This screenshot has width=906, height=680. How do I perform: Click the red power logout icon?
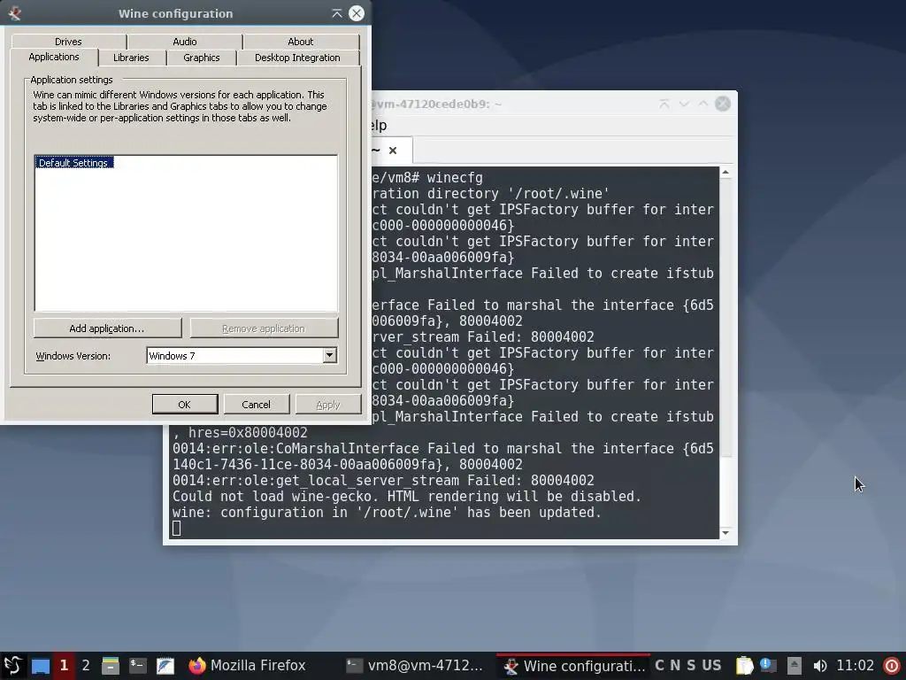coord(892,666)
